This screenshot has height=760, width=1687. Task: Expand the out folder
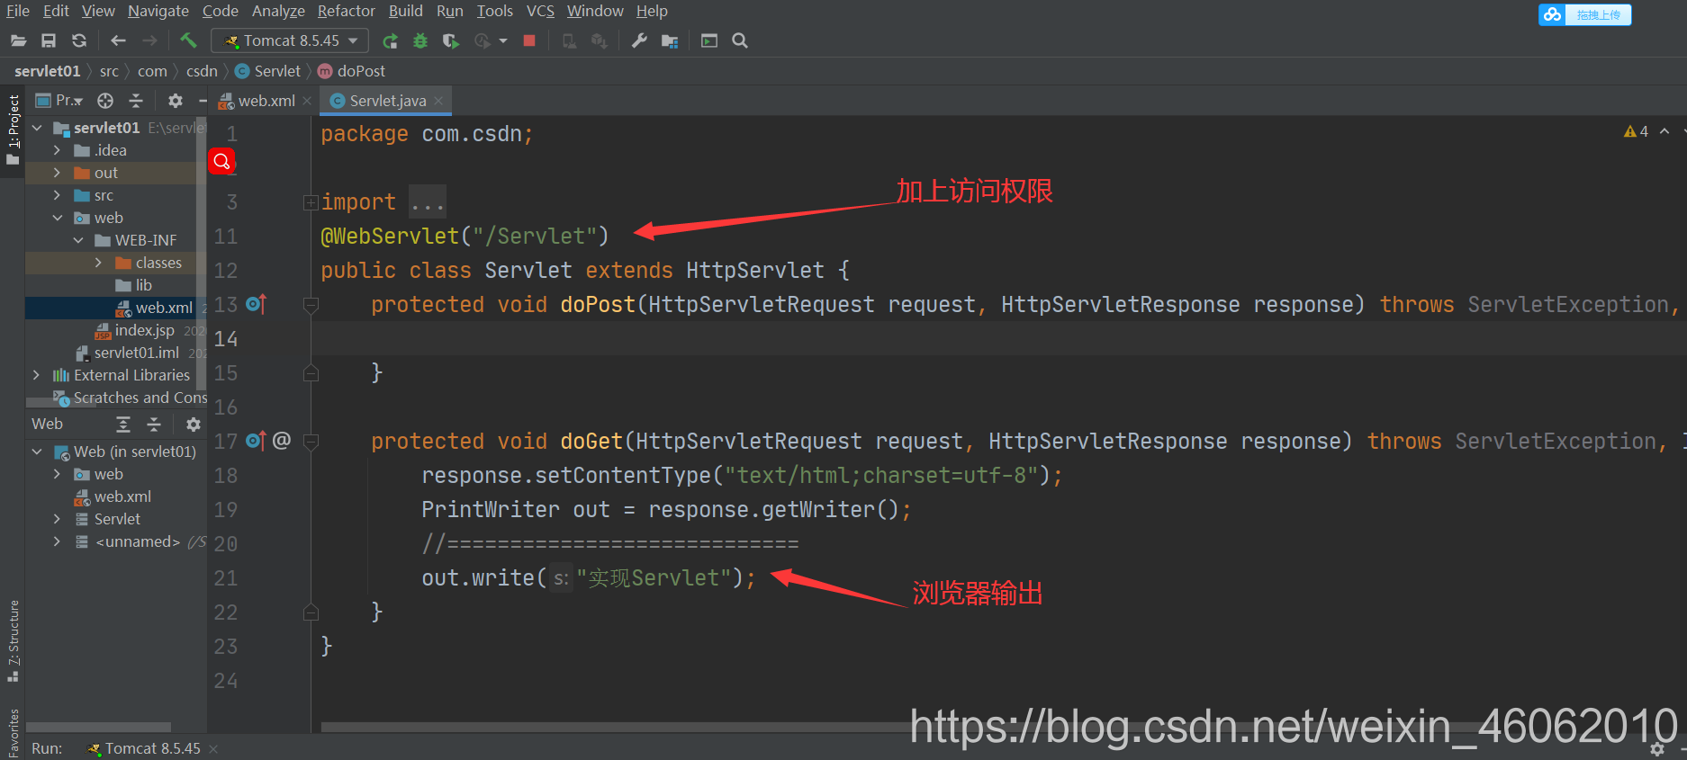(57, 173)
